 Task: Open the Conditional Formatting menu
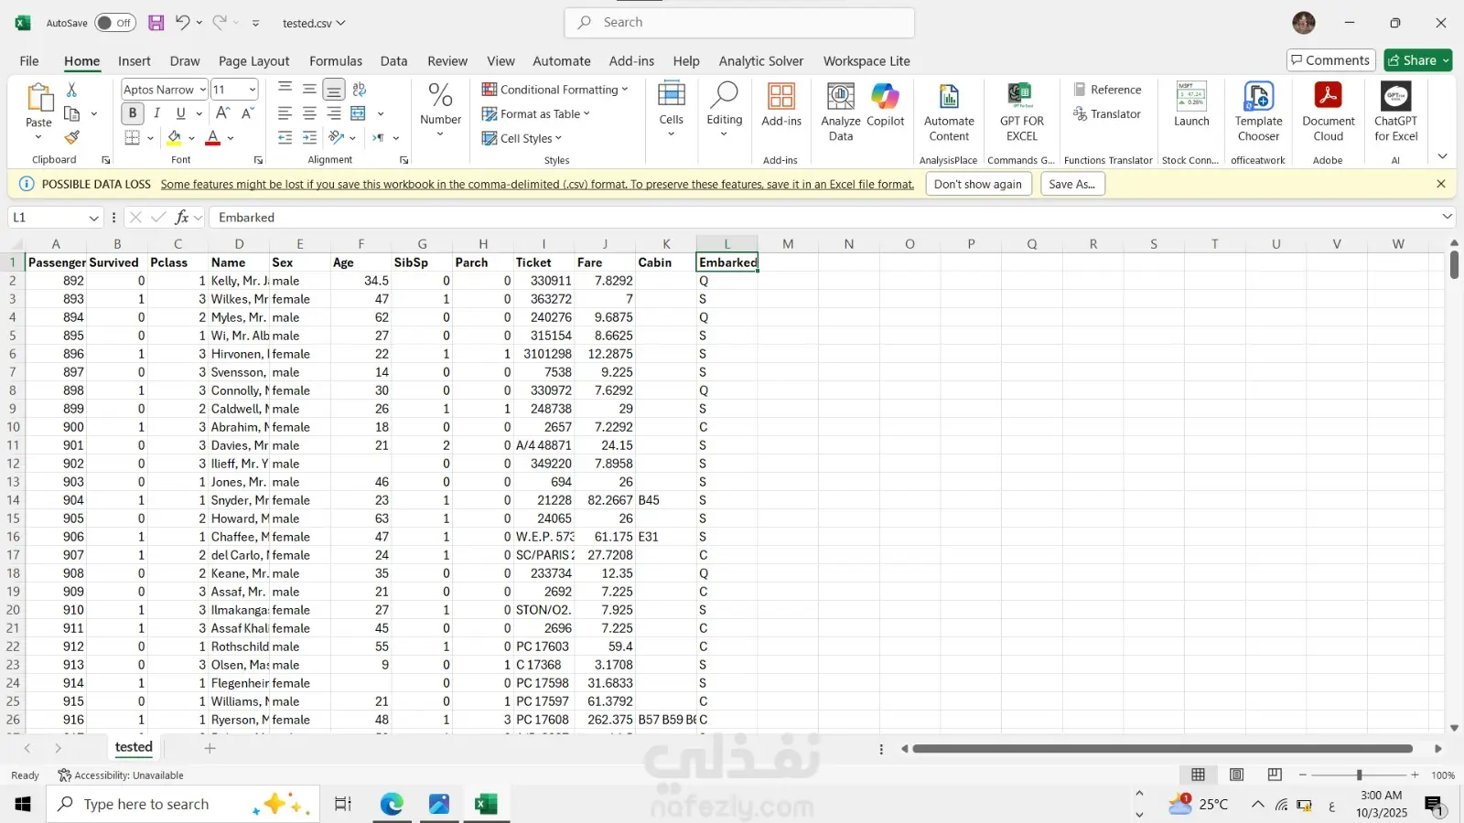click(x=555, y=90)
